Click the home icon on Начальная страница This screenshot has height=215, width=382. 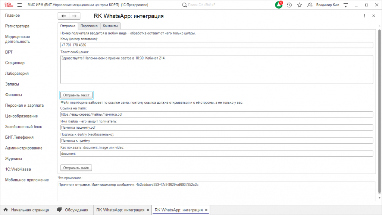point(6,210)
